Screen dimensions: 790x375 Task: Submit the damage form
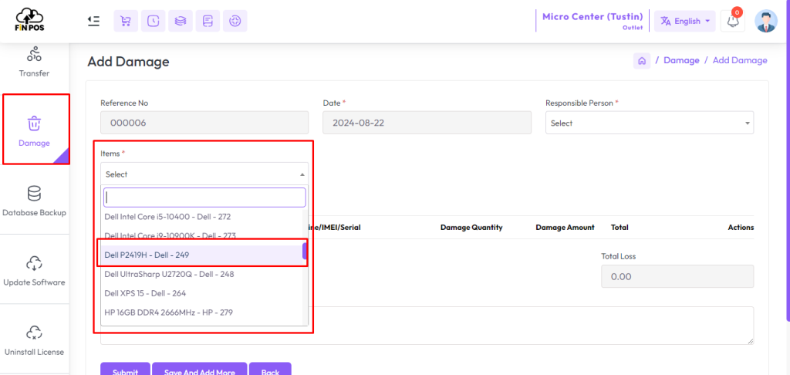click(125, 370)
